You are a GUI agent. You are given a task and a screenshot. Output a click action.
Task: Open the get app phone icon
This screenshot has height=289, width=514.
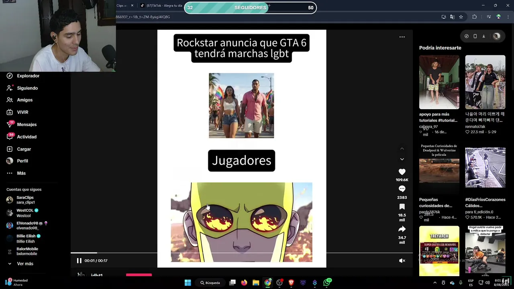coord(475,36)
